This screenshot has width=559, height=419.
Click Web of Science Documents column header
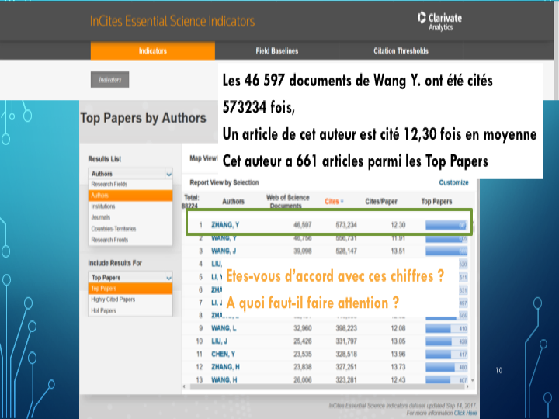coord(288,201)
